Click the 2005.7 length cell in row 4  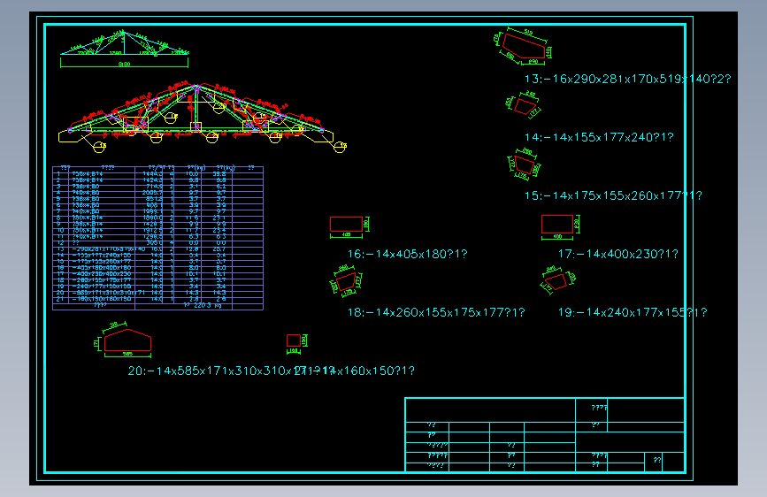pyautogui.click(x=153, y=193)
